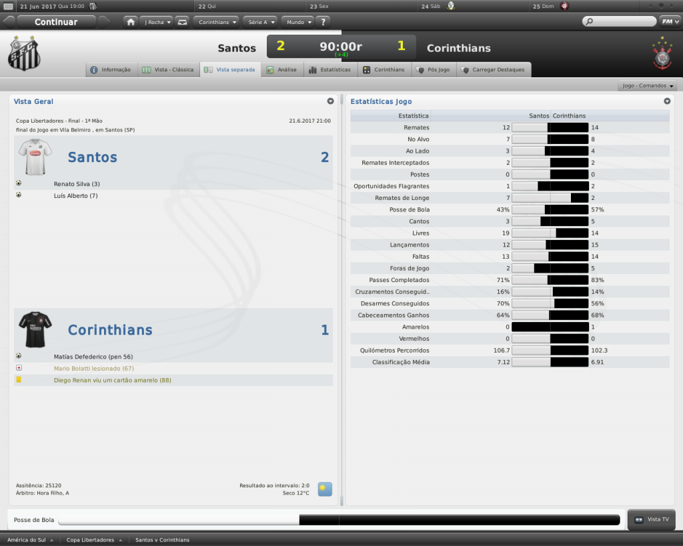Click the Continuar button
683x546 pixels.
pyautogui.click(x=56, y=21)
